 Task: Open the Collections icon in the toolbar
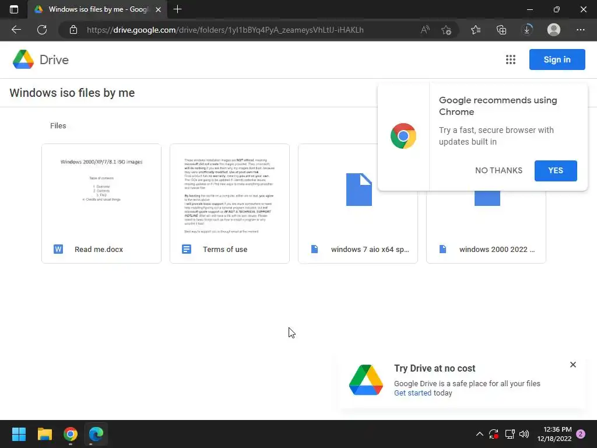(x=501, y=30)
